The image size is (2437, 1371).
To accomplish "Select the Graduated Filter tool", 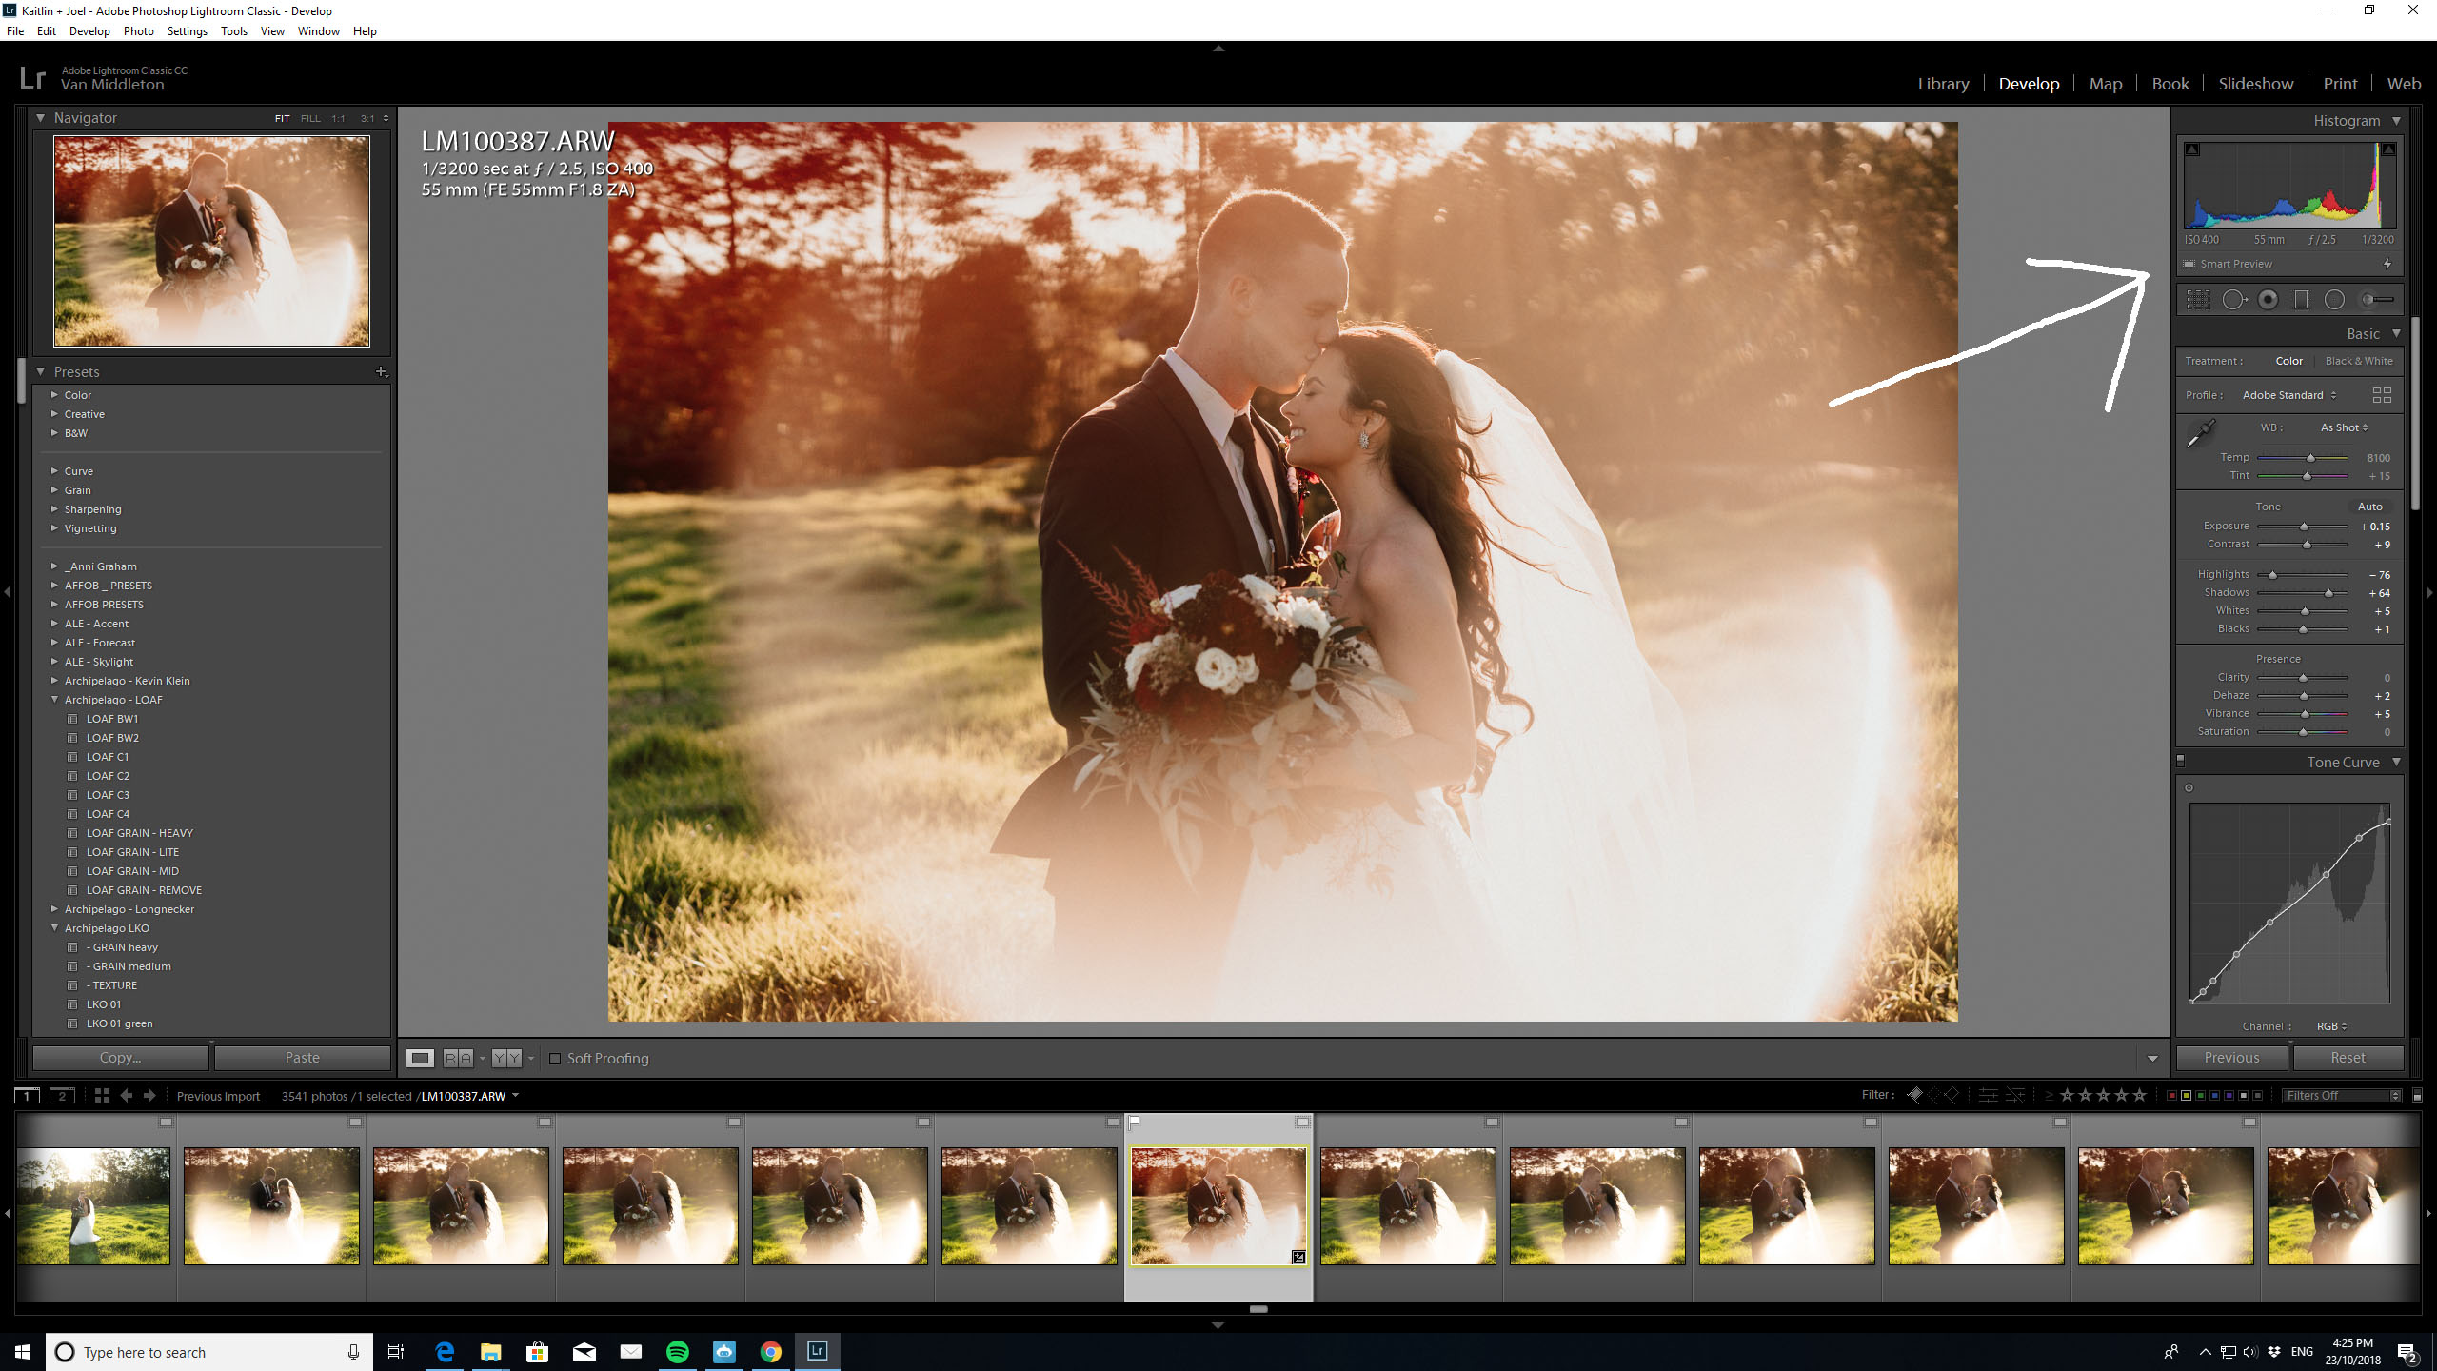I will [2301, 300].
